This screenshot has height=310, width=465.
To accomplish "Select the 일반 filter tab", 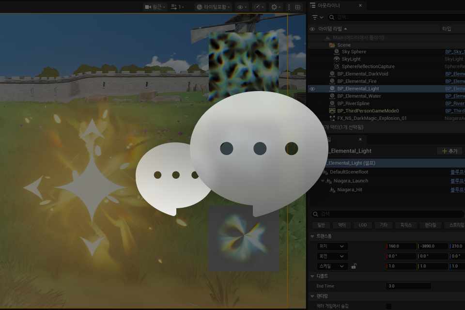I will pos(321,225).
